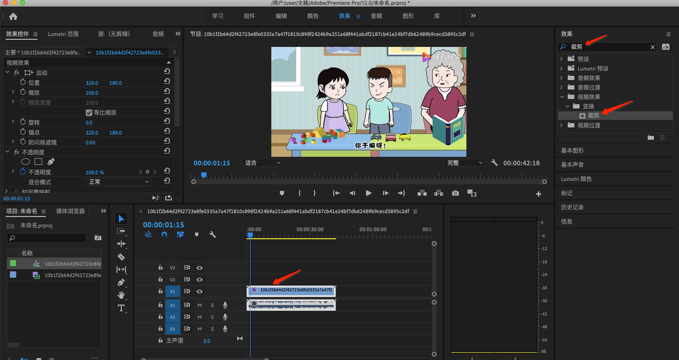Toggle Snap magnet in timeline
The height and width of the screenshot is (360, 679).
(x=164, y=234)
